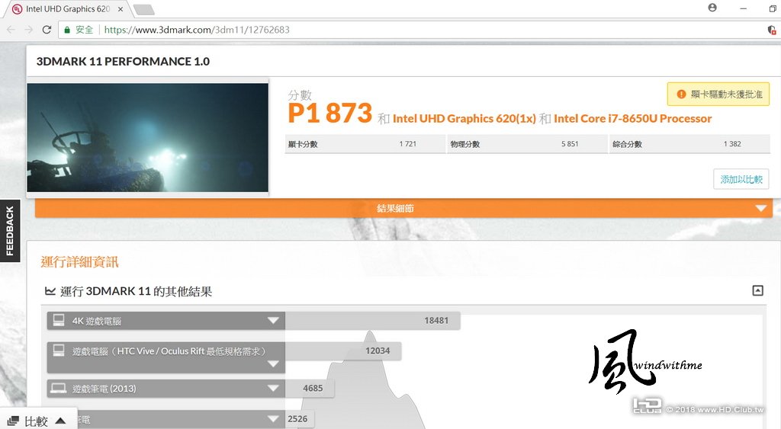781x429 pixels.
Task: Open the Intel Core i7-8650U Processor link
Action: (x=632, y=118)
